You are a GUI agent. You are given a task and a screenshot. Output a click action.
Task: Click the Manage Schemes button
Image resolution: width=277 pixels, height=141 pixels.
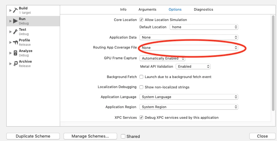point(90,136)
